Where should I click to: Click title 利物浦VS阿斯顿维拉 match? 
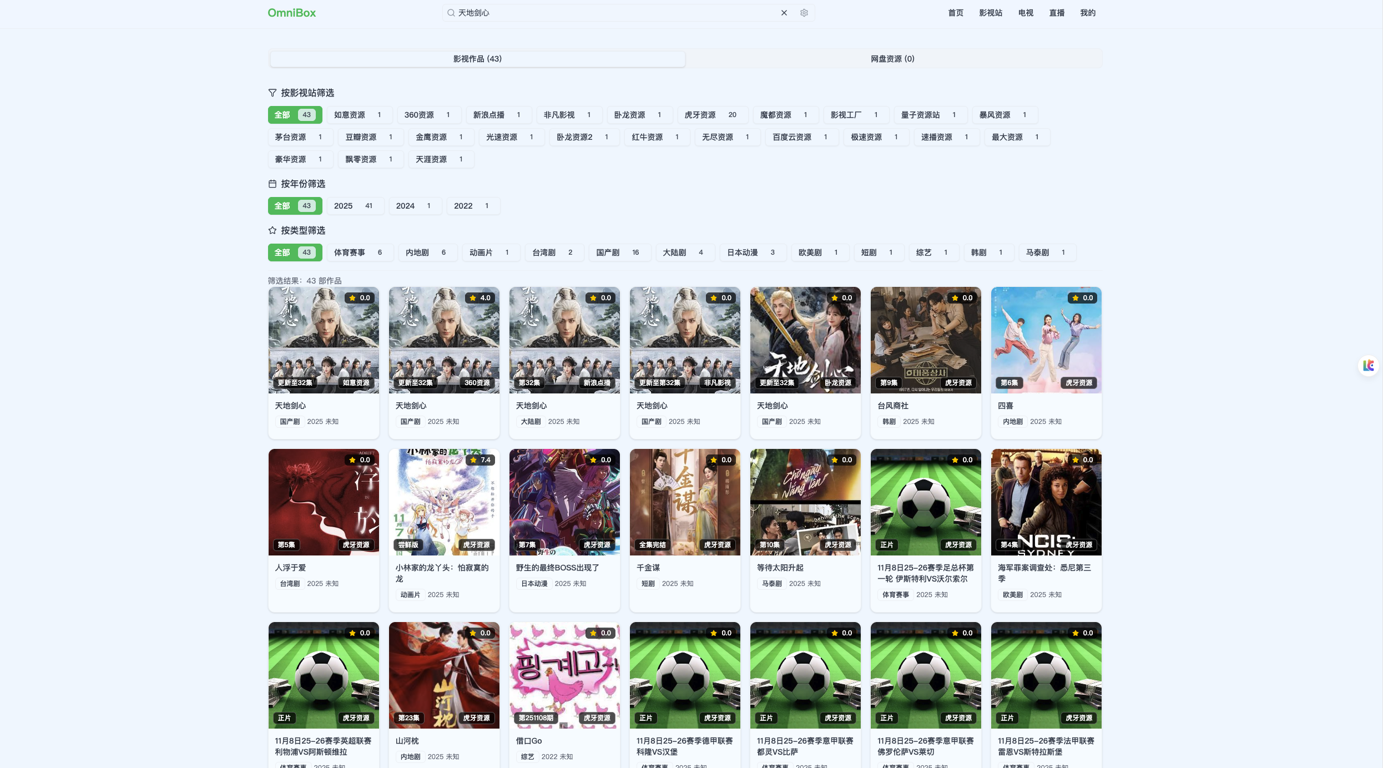coord(323,746)
